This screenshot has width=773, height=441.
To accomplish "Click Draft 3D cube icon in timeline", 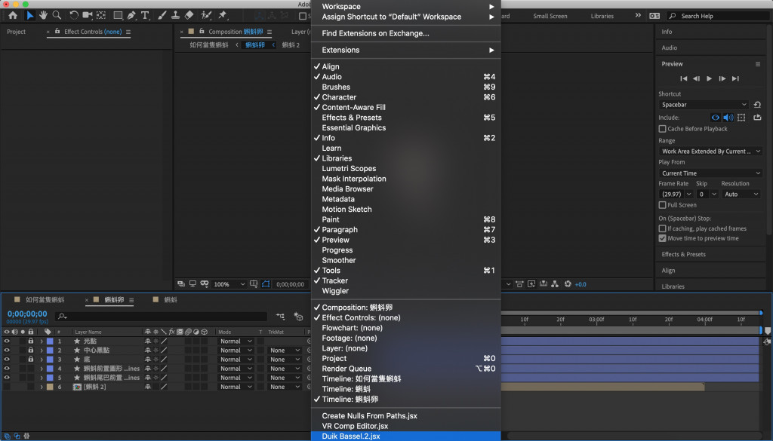I will pyautogui.click(x=298, y=317).
